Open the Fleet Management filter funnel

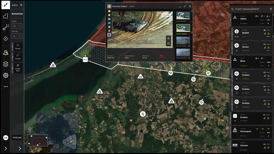click(271, 9)
